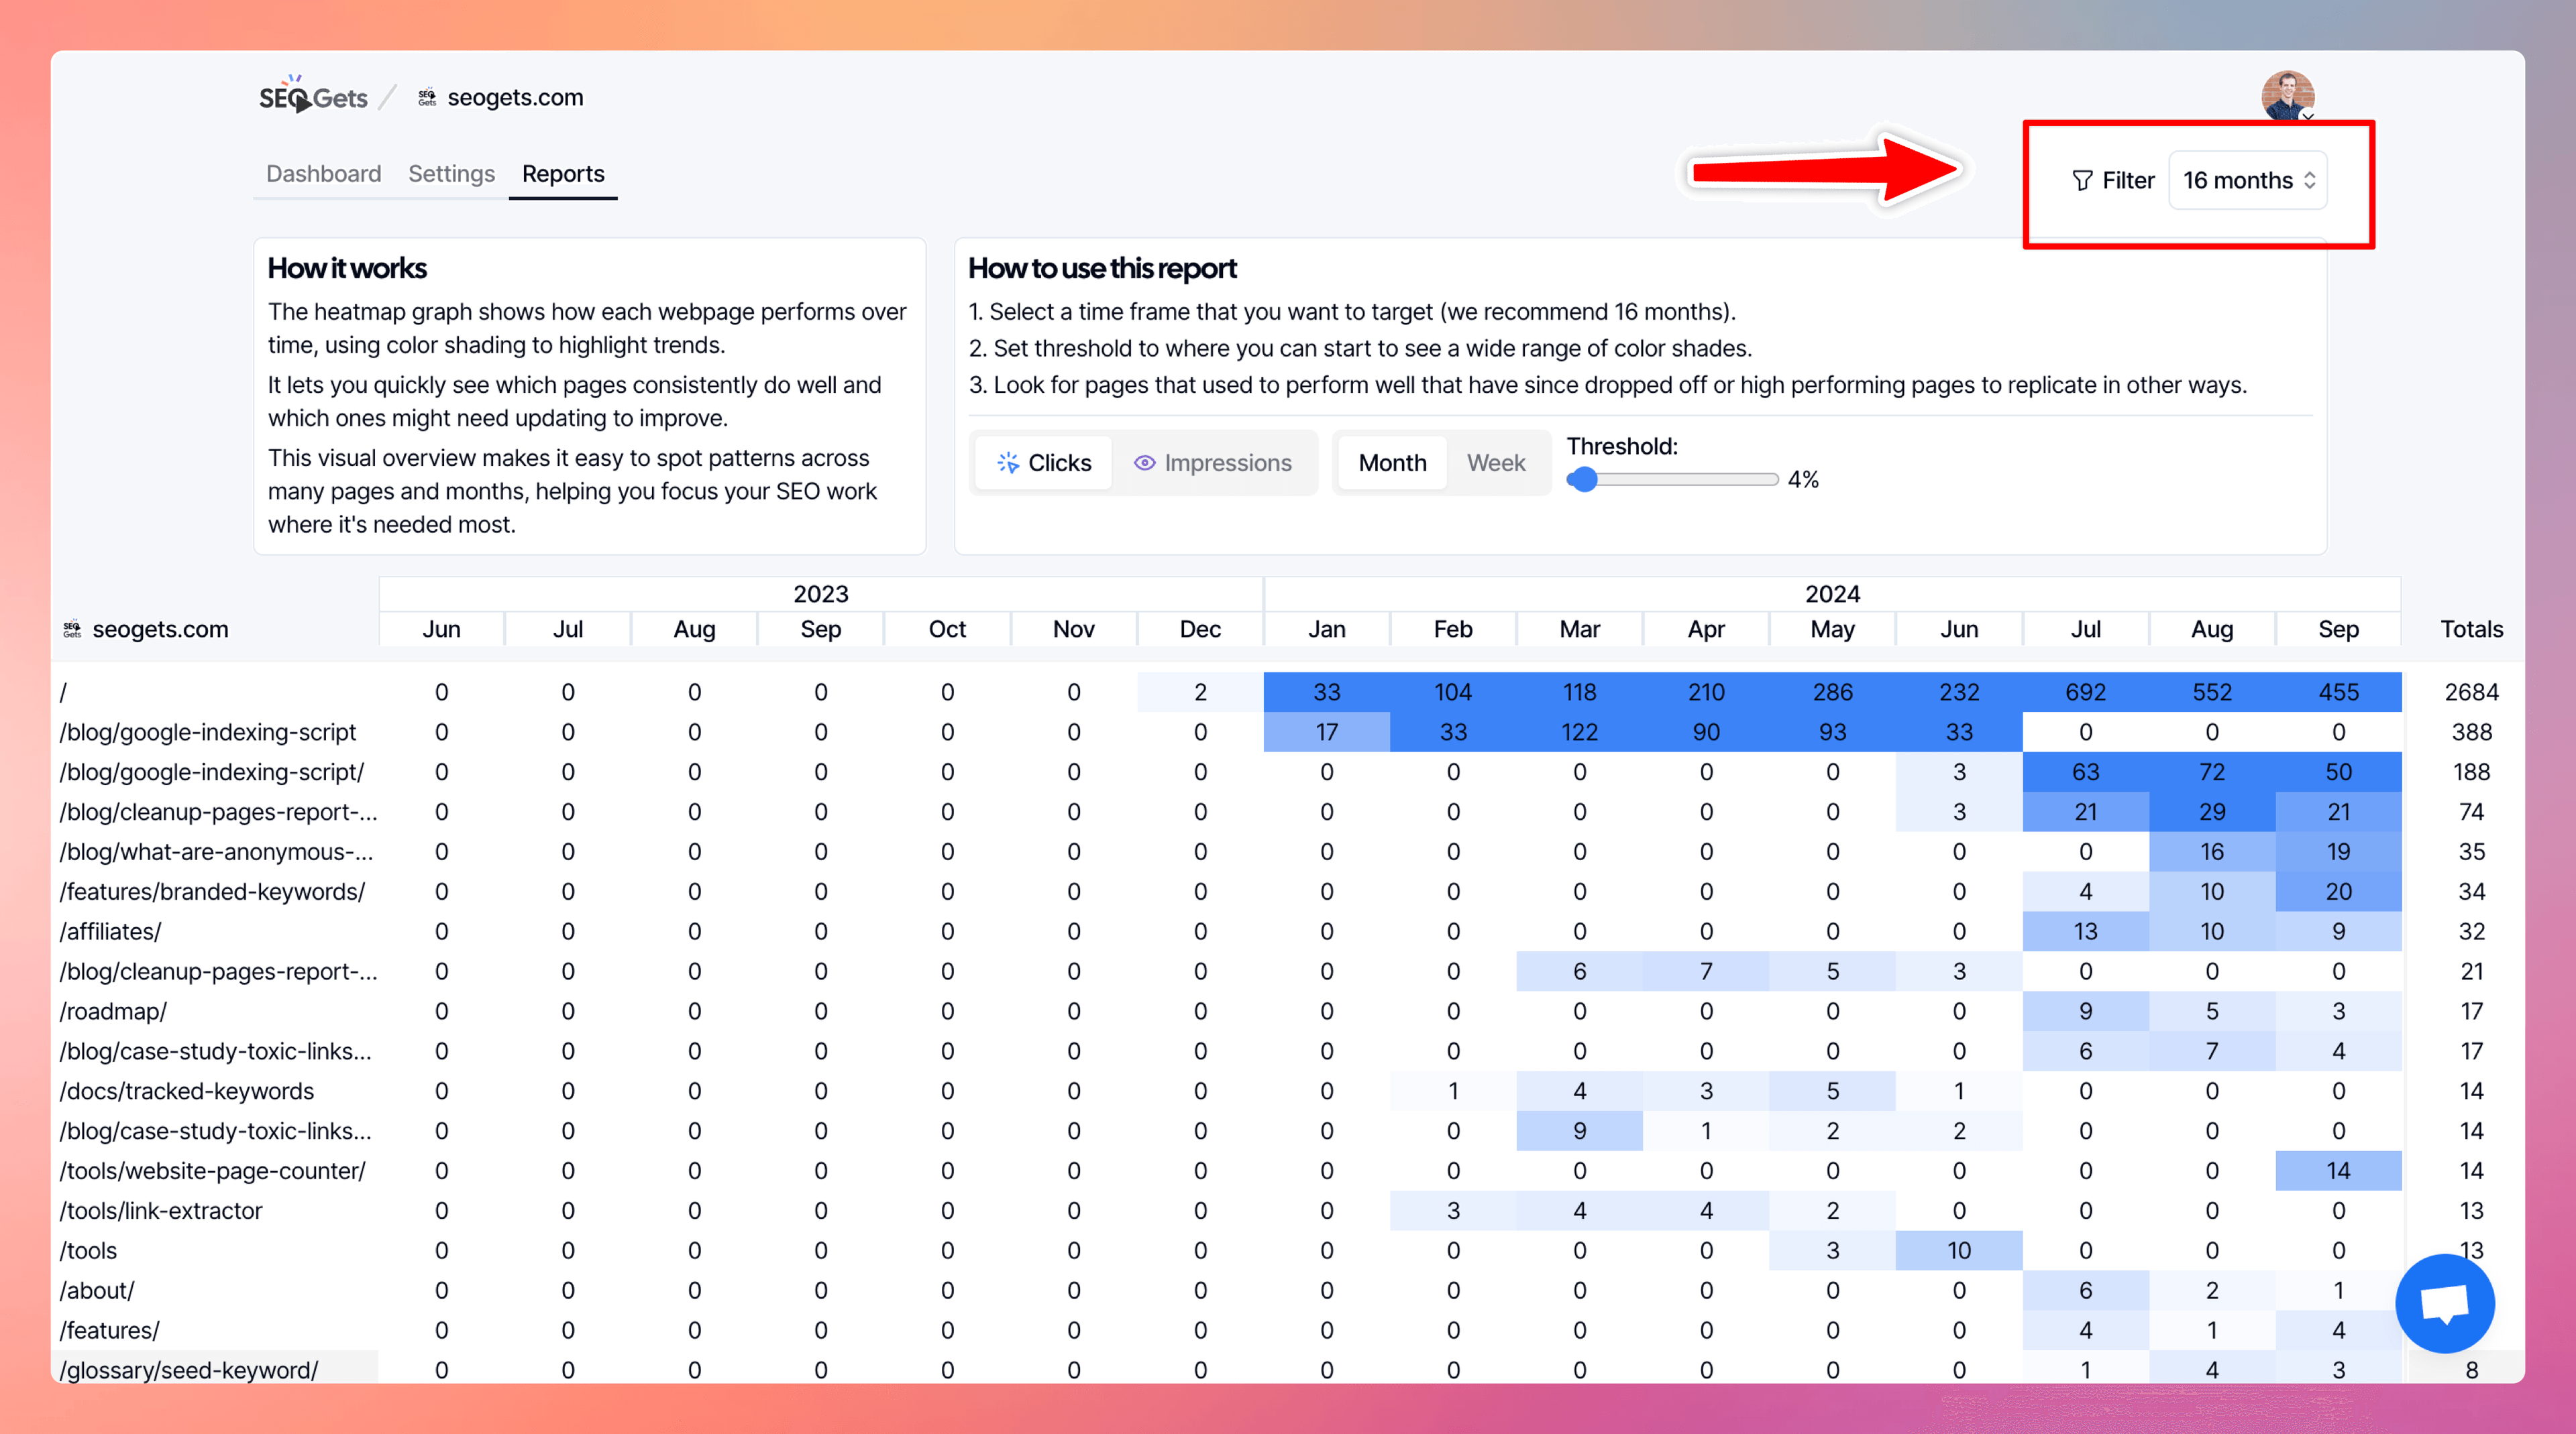Viewport: 2576px width, 1434px height.
Task: Click the /tools/website-page-counter/ page row
Action: click(213, 1171)
